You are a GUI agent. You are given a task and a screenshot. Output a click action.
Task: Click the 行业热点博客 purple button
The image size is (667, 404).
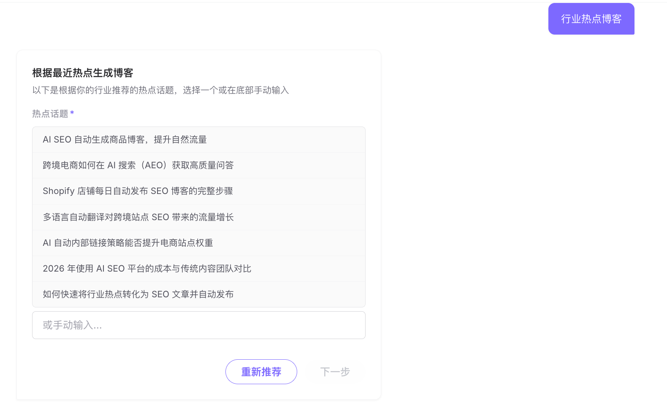[x=591, y=19]
